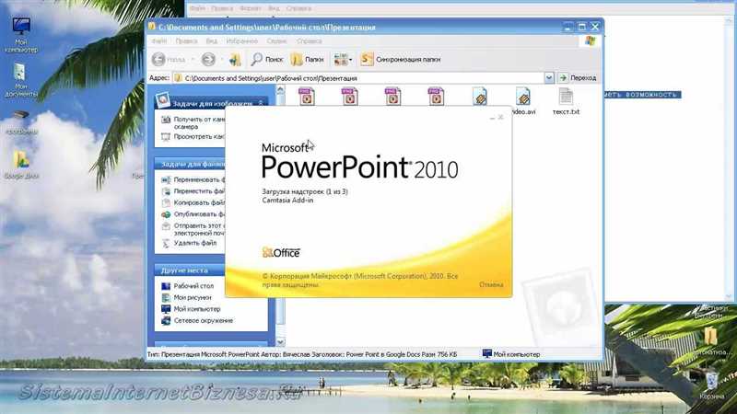The width and height of the screenshot is (737, 414).
Task: Click Копировать файл task
Action: click(193, 202)
